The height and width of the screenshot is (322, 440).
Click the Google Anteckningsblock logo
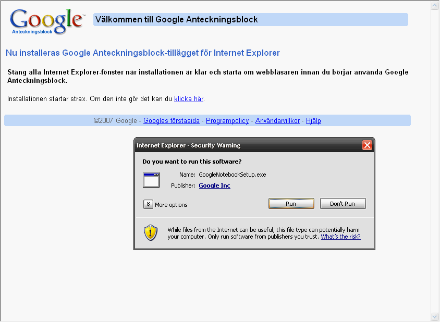click(x=46, y=21)
